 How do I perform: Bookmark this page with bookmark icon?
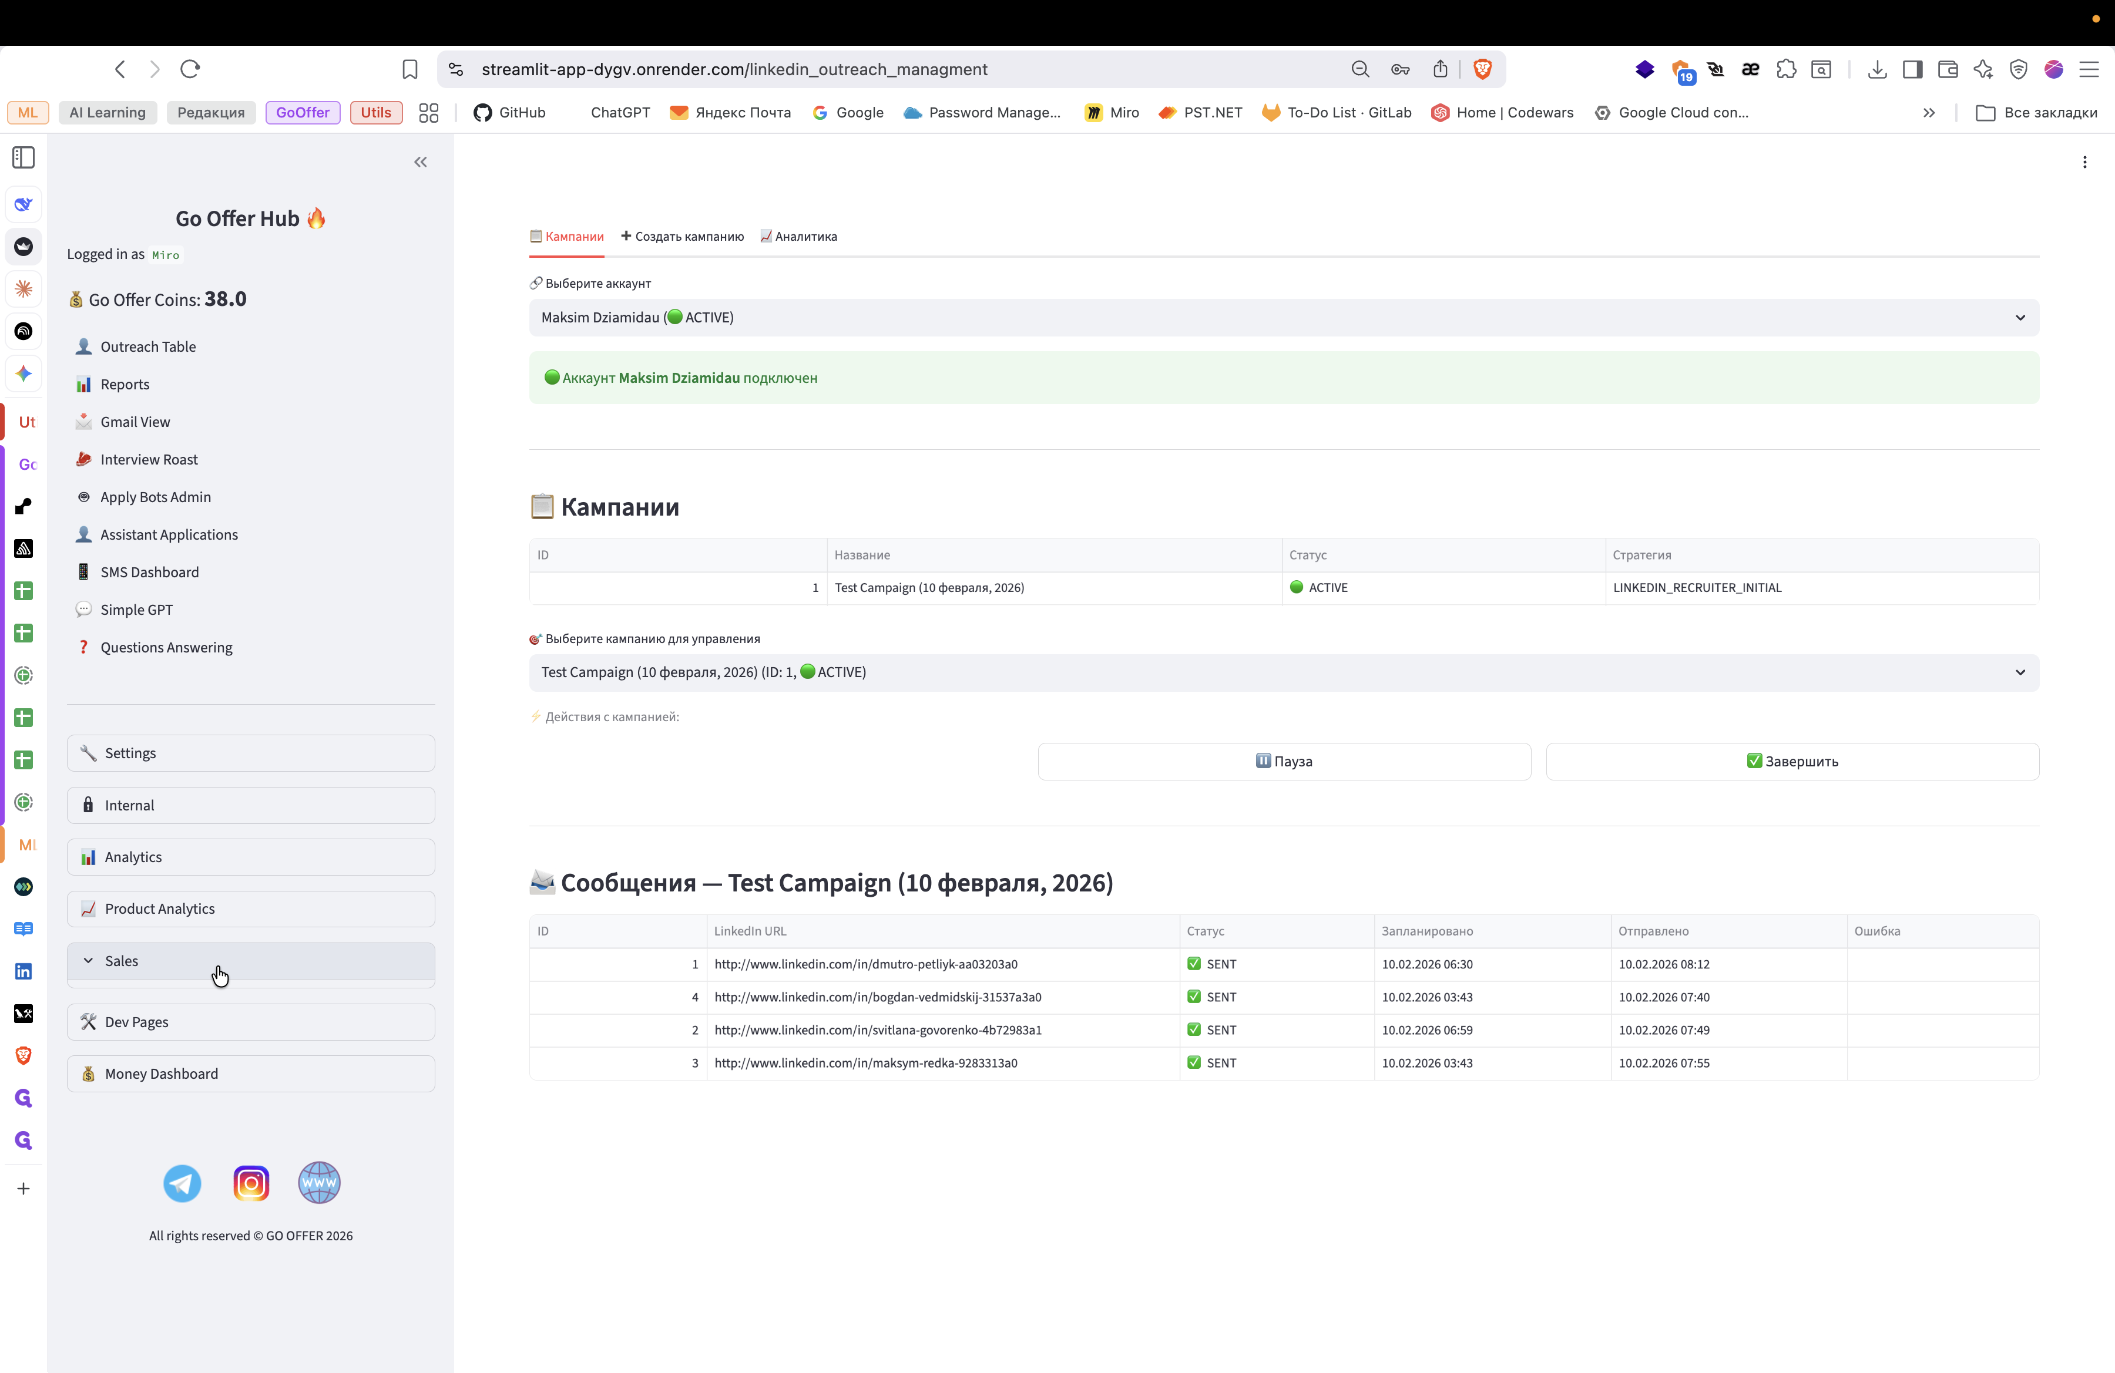[409, 69]
